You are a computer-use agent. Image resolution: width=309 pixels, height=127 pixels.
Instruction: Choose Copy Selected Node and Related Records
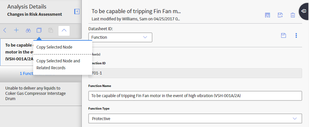[x=58, y=64]
